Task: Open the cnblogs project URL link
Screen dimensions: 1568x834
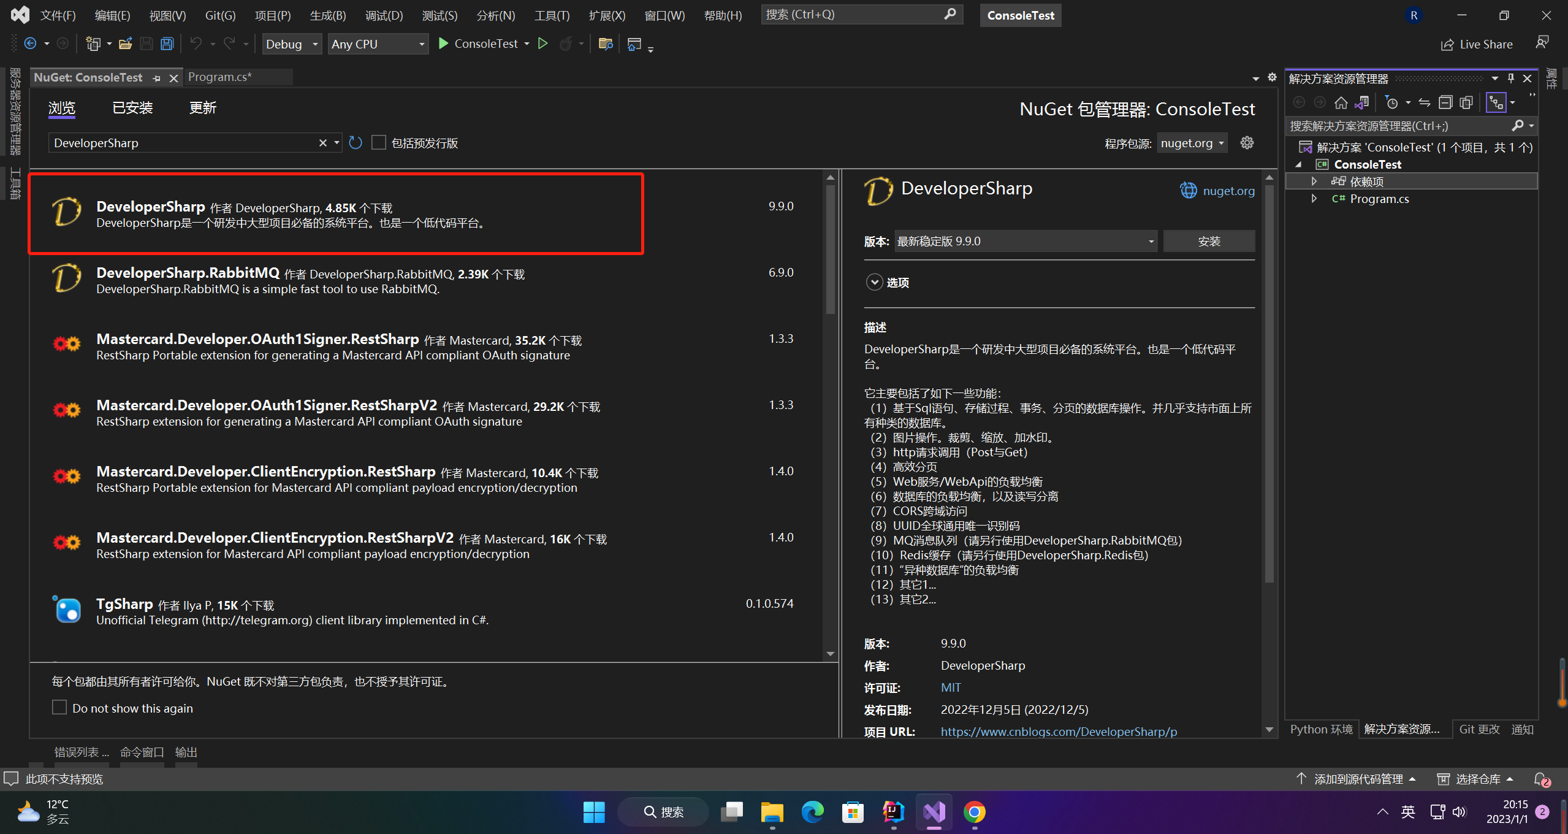Action: [x=1059, y=731]
